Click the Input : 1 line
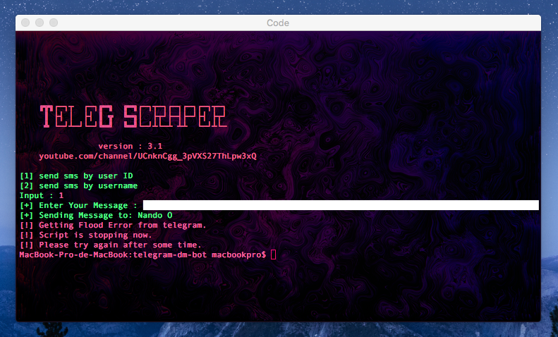Viewport: 558px width, 337px height. pos(42,195)
